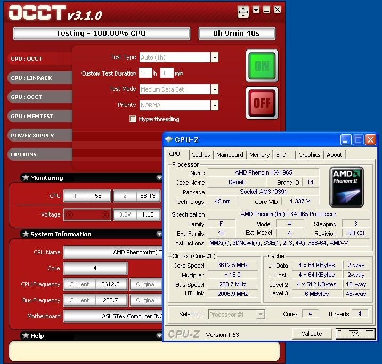Click the HT Link value 2006.9 MHz
The image size is (382, 364).
point(233,294)
